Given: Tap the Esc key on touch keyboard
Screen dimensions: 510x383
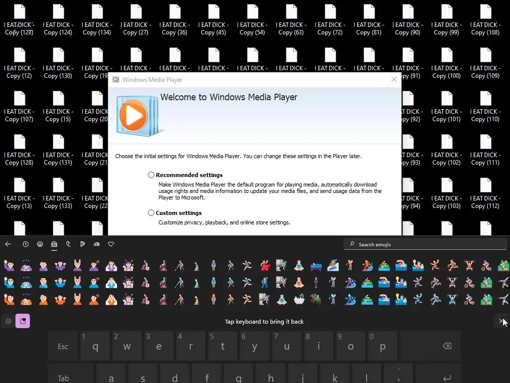Looking at the screenshot, I should [63, 346].
